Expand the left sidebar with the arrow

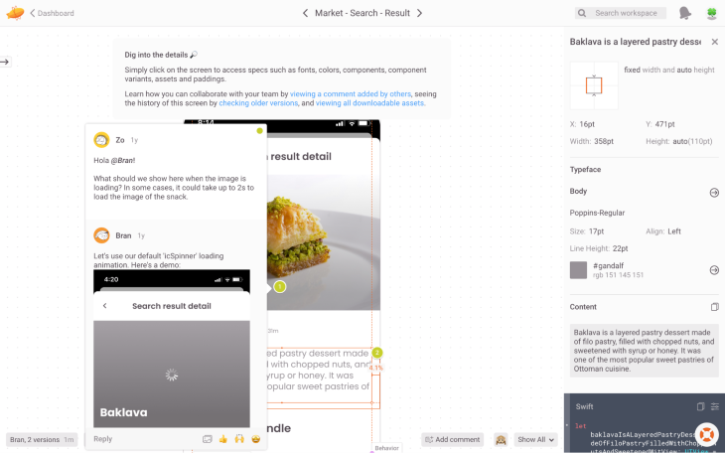coord(5,62)
